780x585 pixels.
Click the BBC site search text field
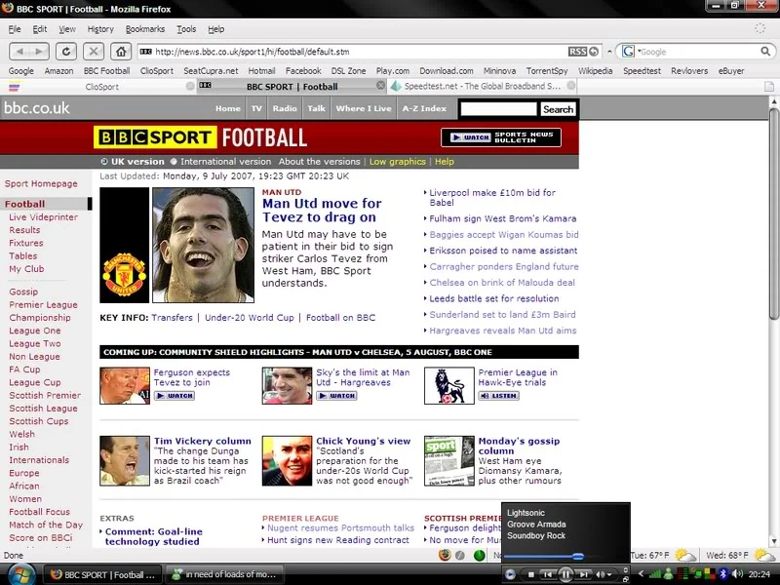point(498,109)
